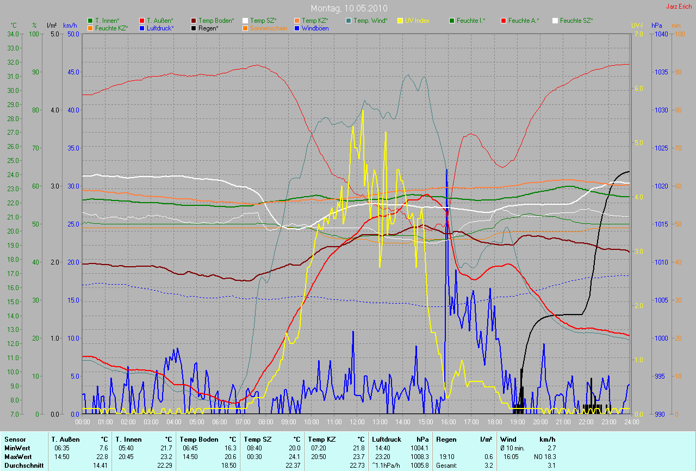Click the 'Durchschnitt' row header
Viewport: 696px width, 471px height.
pyautogui.click(x=23, y=466)
